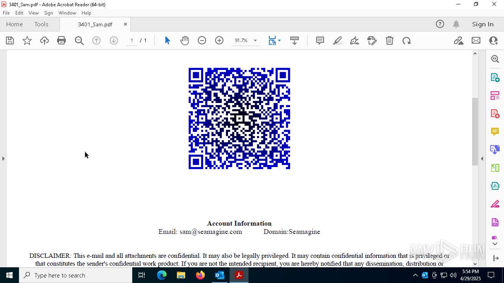
Task: Open the View menu
Action: (x=33, y=13)
